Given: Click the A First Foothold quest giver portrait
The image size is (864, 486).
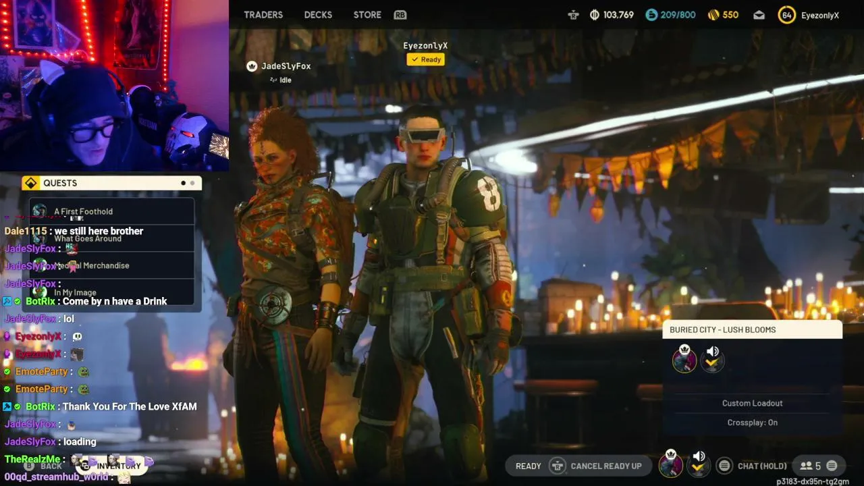Looking at the screenshot, I should (40, 211).
